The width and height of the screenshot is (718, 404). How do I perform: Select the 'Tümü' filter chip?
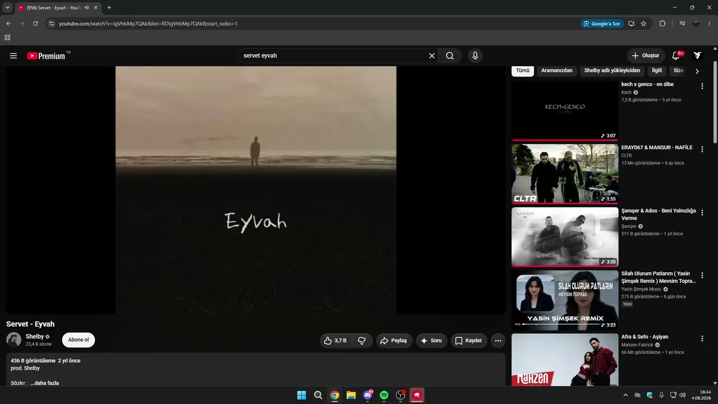coord(523,71)
